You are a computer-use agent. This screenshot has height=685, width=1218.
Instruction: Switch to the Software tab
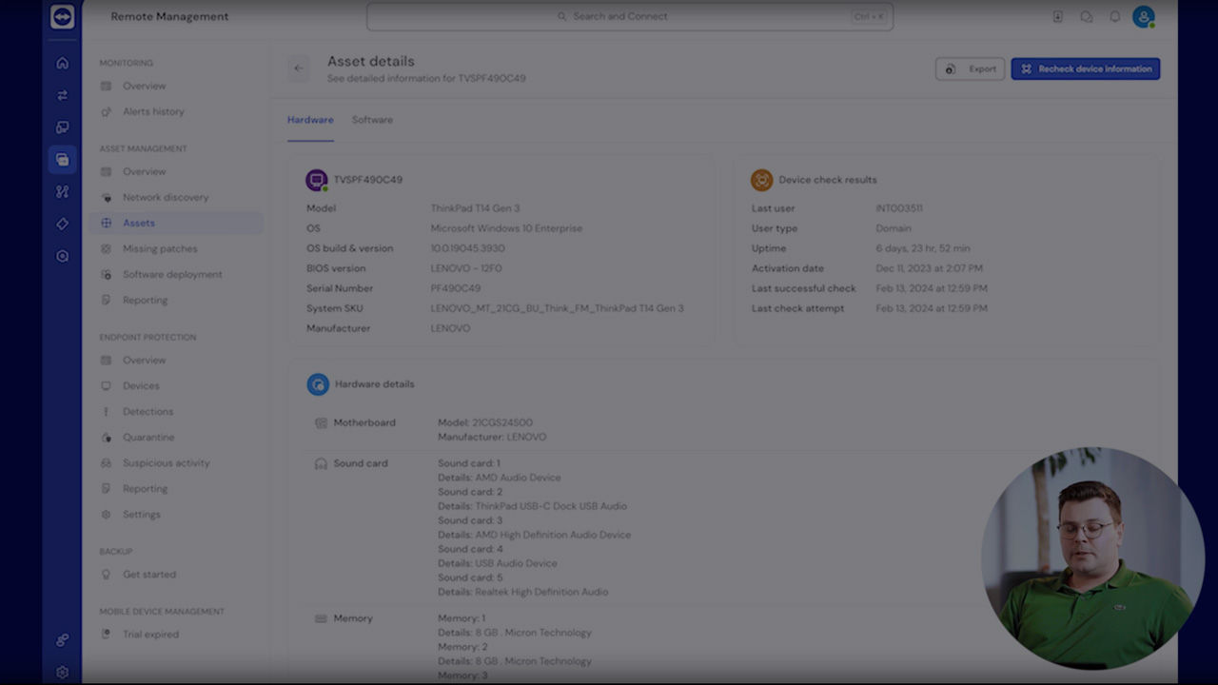pyautogui.click(x=372, y=120)
